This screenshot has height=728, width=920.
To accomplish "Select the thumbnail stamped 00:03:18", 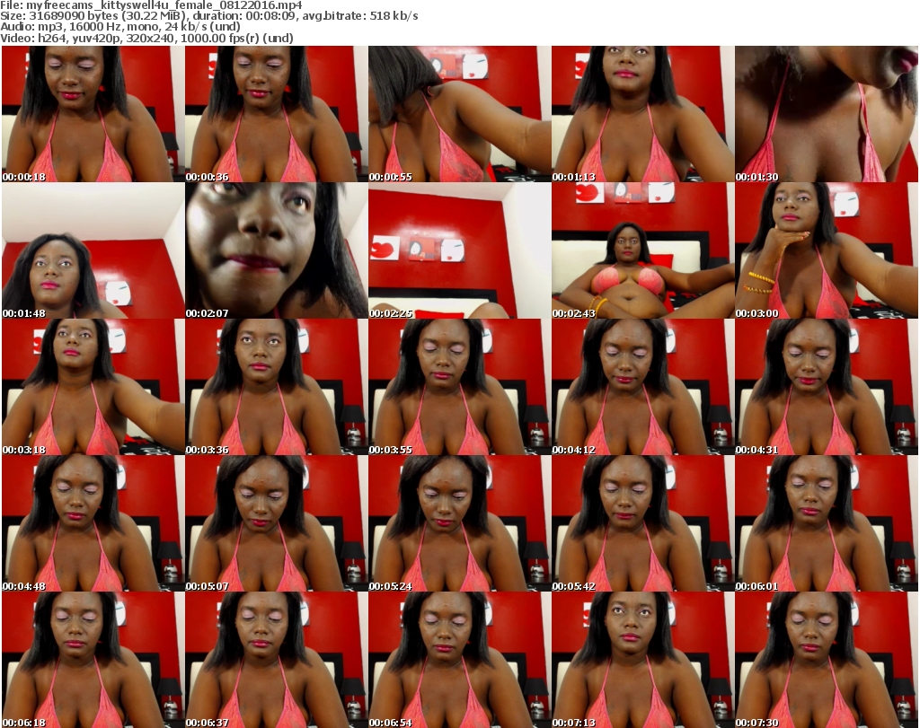I will [x=93, y=387].
